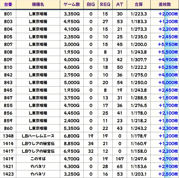Select the AT column header
The image size is (179, 178).
(x=119, y=5)
